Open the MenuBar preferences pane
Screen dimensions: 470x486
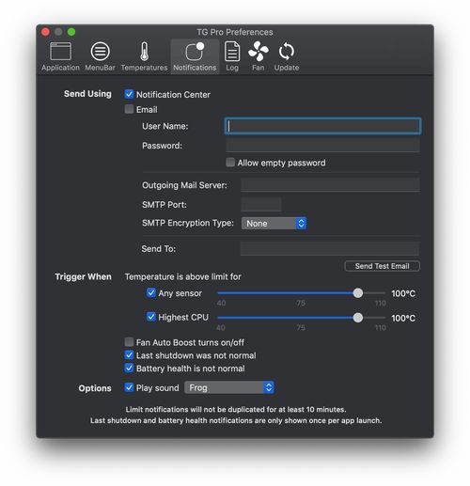(x=100, y=56)
